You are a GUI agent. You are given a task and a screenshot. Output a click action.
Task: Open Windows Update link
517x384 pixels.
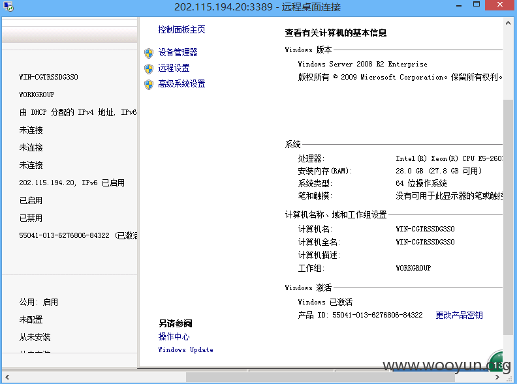[x=185, y=349]
